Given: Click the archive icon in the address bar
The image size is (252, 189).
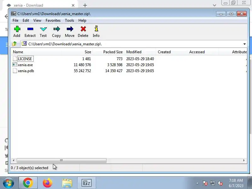Looking at the screenshot, I should coord(24,43).
